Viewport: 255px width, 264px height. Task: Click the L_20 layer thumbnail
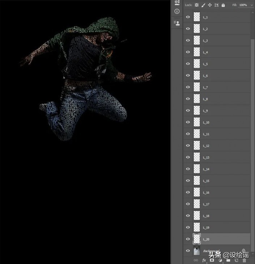(x=197, y=239)
